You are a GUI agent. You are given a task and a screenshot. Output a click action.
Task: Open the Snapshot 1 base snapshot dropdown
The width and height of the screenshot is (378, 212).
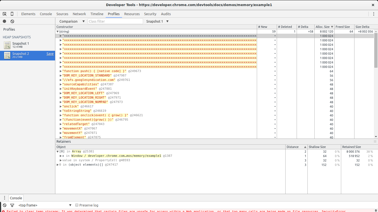point(157,21)
